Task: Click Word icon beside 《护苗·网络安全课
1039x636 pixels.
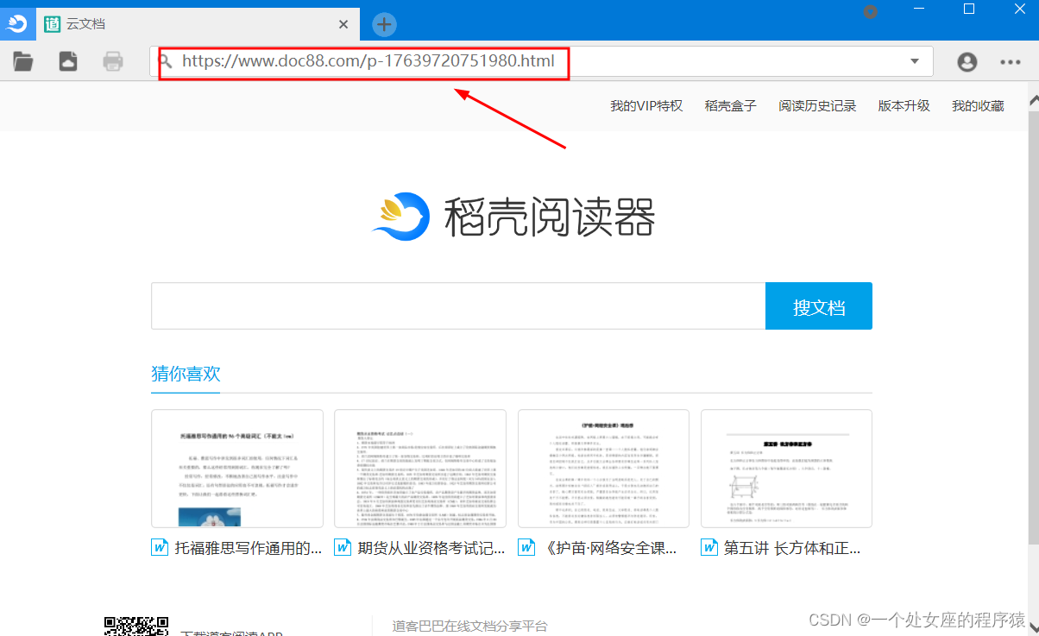Action: [x=526, y=547]
